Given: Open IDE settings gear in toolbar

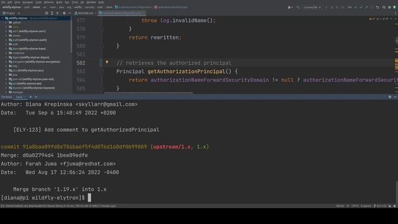Looking at the screenshot, I should tap(389, 7).
